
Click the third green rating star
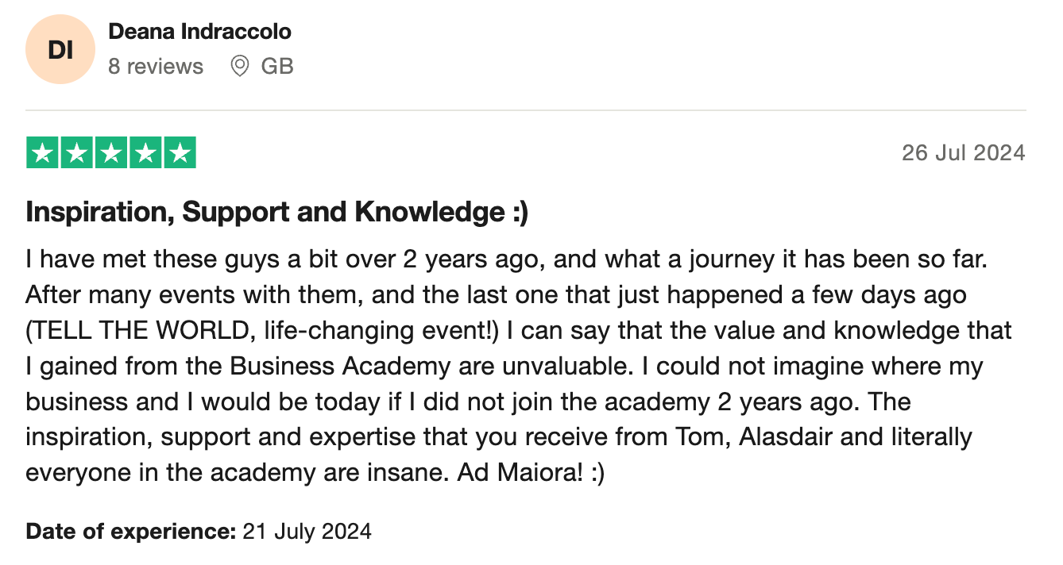tap(111, 153)
